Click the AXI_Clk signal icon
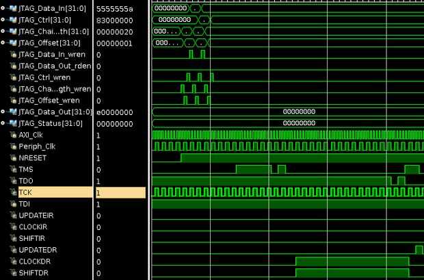This screenshot has height=280, width=424. [x=13, y=135]
